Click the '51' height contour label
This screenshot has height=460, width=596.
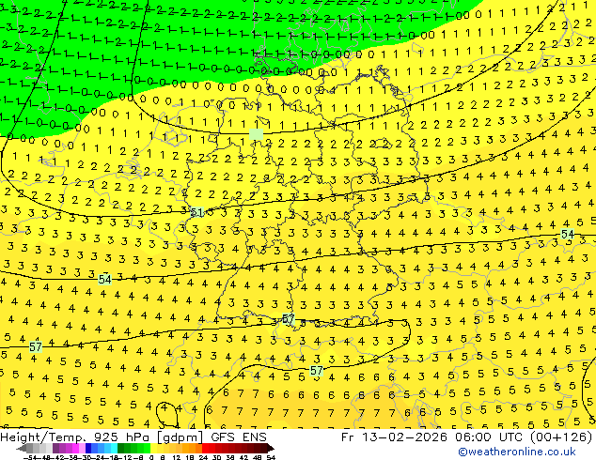(x=196, y=212)
